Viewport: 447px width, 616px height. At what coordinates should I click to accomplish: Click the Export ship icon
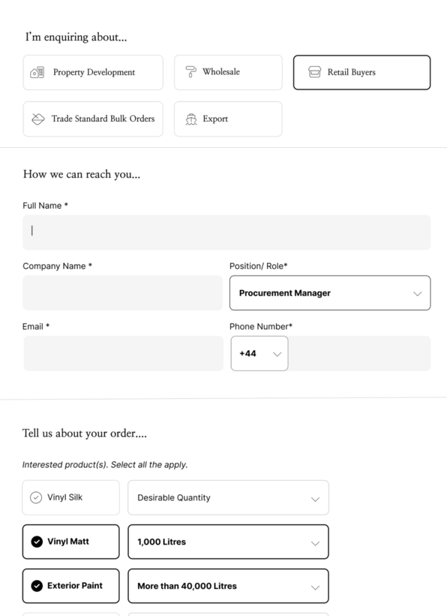coord(191,119)
